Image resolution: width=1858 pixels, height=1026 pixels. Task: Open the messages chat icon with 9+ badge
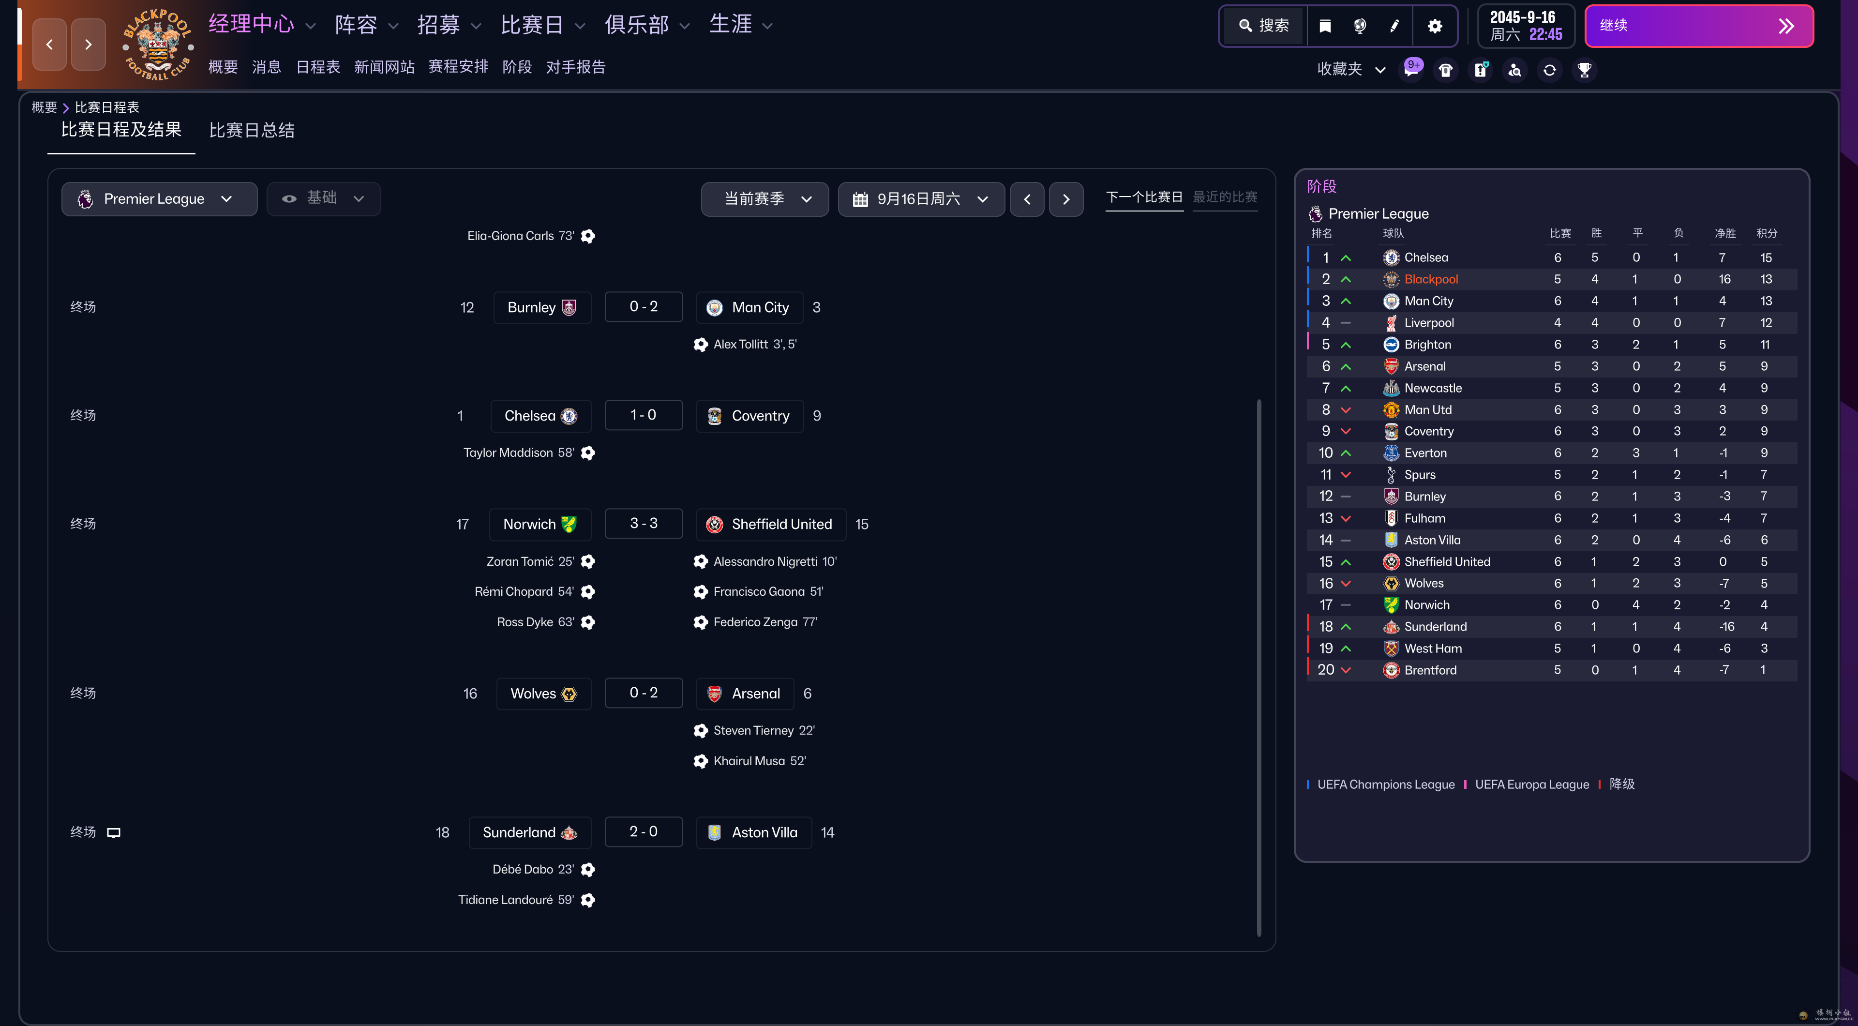click(x=1411, y=69)
